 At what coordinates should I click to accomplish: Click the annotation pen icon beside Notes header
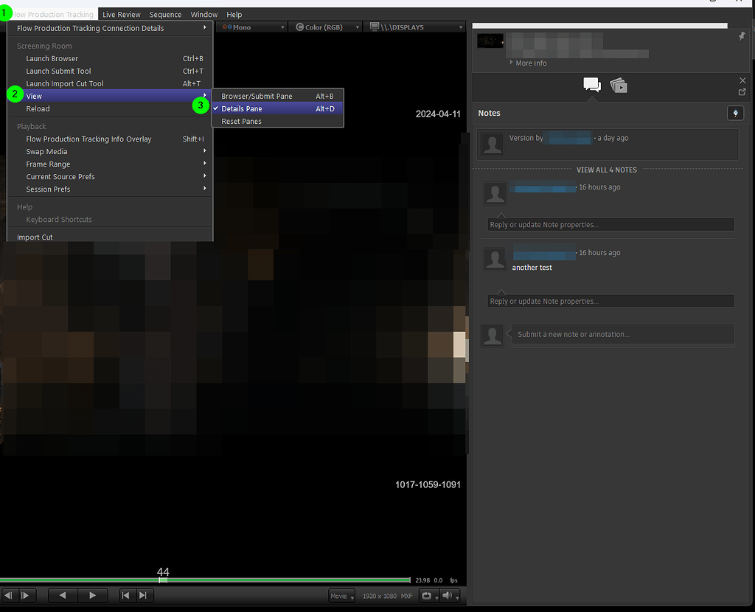[x=735, y=113]
